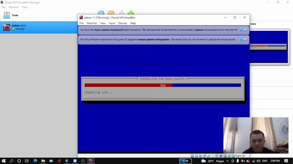
Task: Open Machine menu in VirtualBox Manager window
Action: (x=14, y=7)
